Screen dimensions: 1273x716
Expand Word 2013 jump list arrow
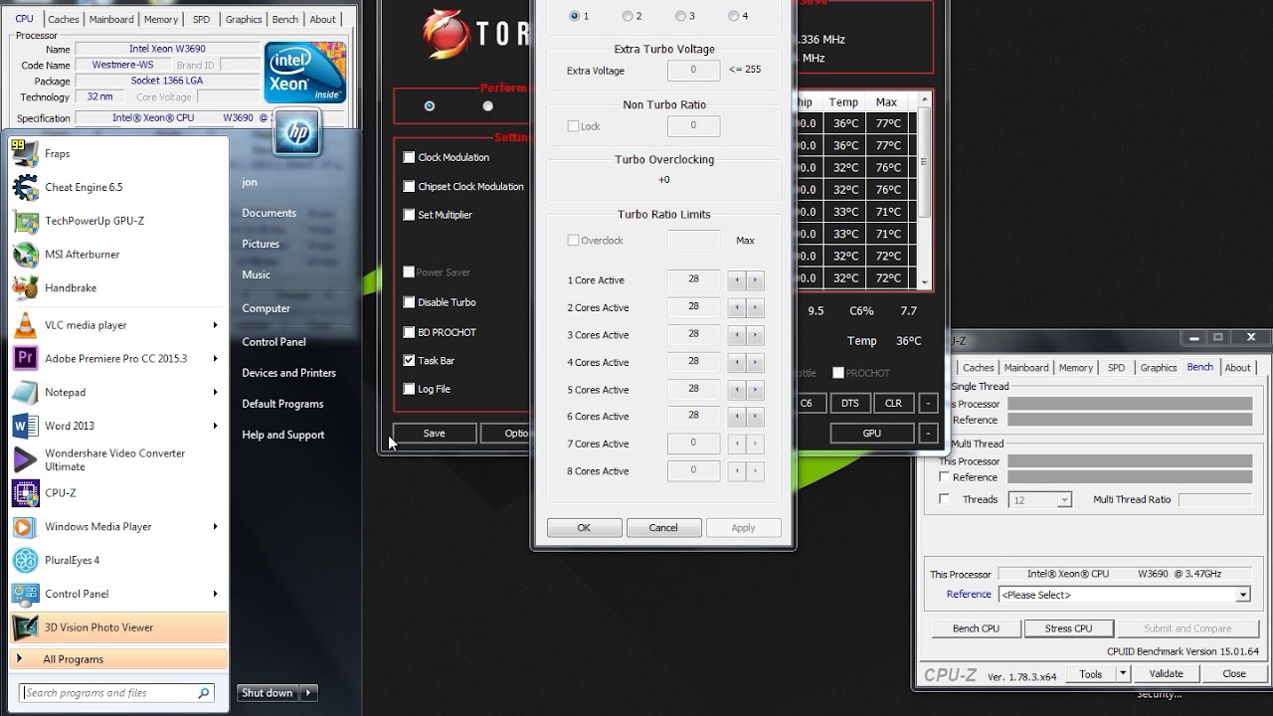pyautogui.click(x=215, y=426)
